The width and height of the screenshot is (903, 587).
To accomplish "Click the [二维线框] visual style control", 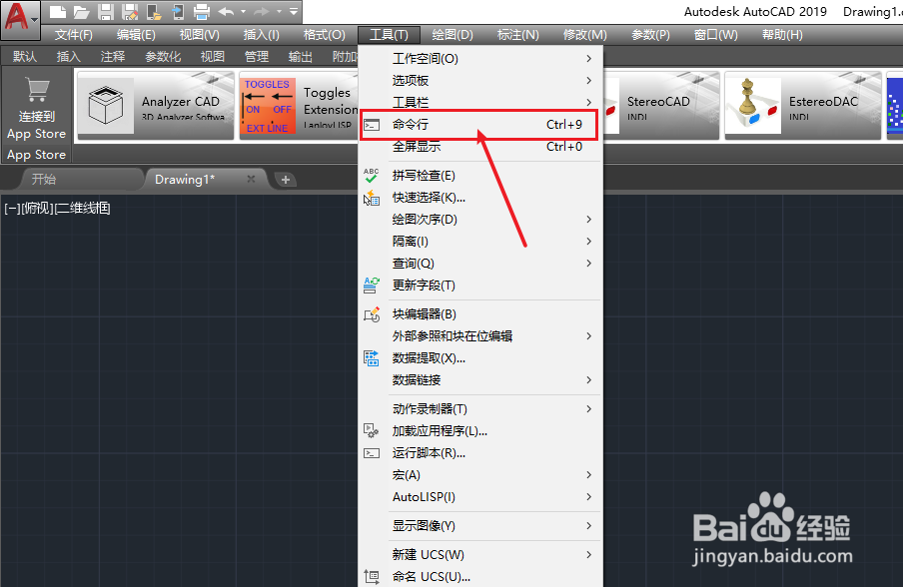I will [x=83, y=209].
